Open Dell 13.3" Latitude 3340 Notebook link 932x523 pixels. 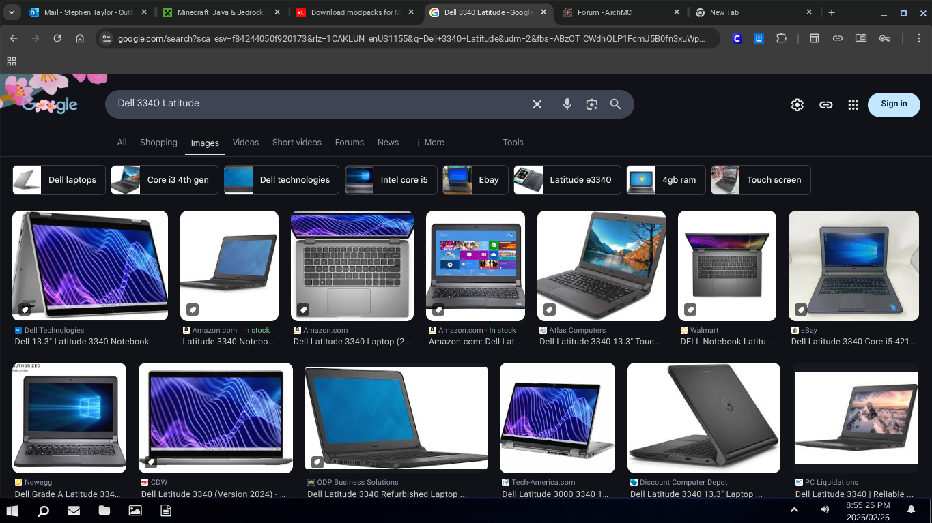[82, 342]
